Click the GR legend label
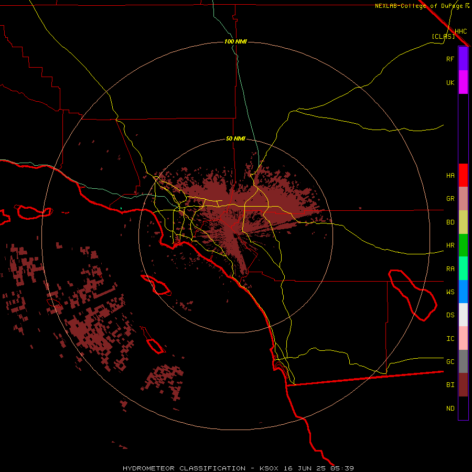This screenshot has width=472, height=472. [450, 199]
